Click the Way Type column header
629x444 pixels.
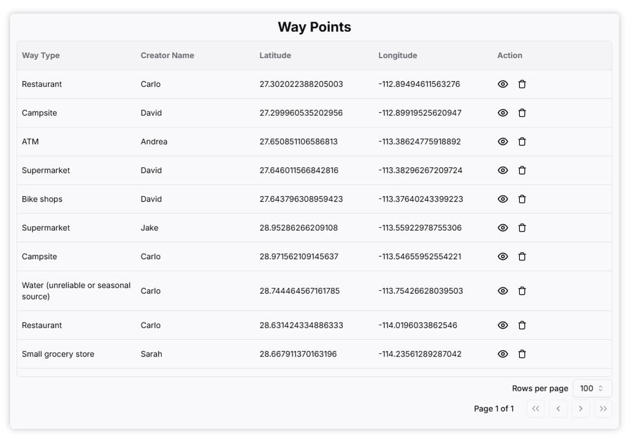pyautogui.click(x=40, y=55)
